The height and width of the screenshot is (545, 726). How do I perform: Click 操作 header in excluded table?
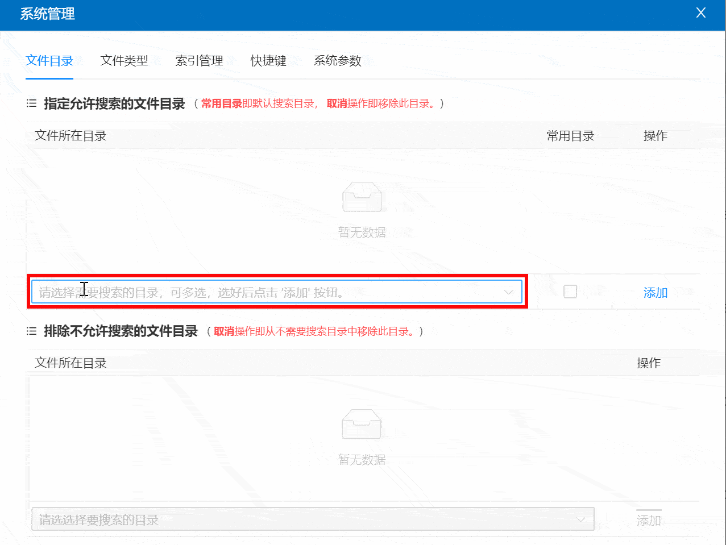pyautogui.click(x=648, y=363)
